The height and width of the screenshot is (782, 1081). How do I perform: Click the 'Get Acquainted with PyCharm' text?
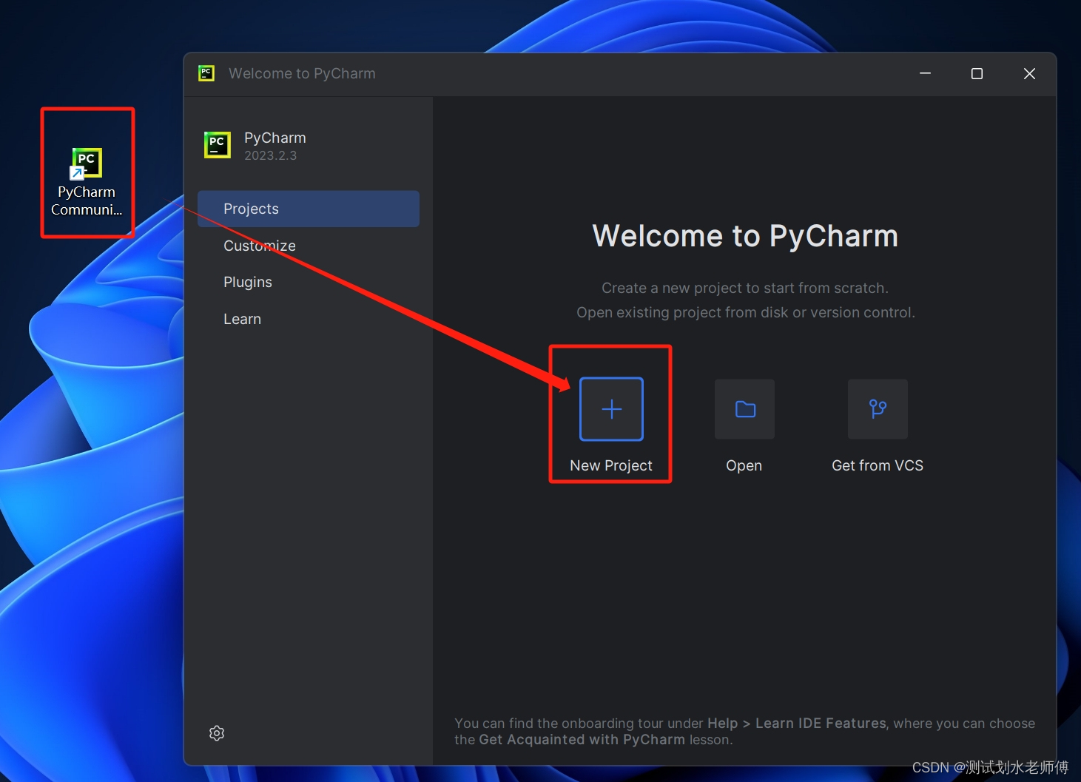(582, 739)
